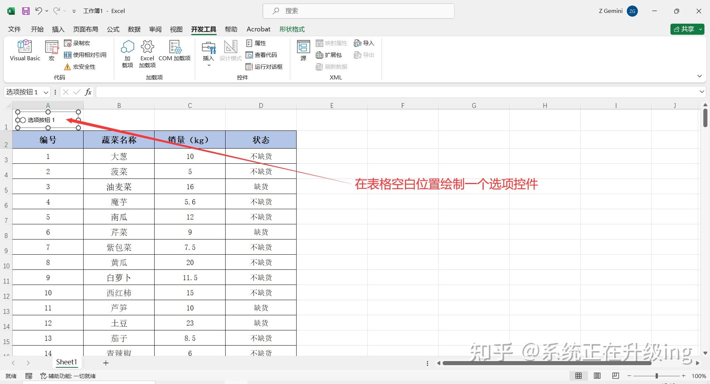Add a new sheet with plus button
The width and height of the screenshot is (710, 384).
click(x=106, y=363)
